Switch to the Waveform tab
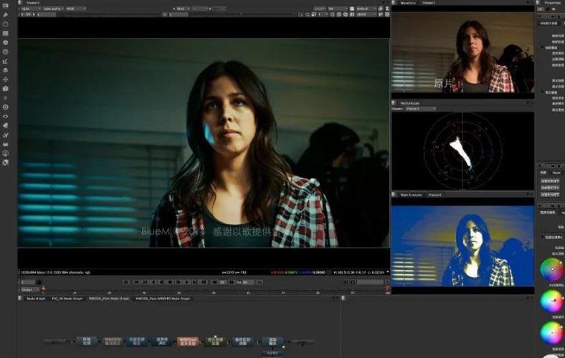 pos(408,3)
